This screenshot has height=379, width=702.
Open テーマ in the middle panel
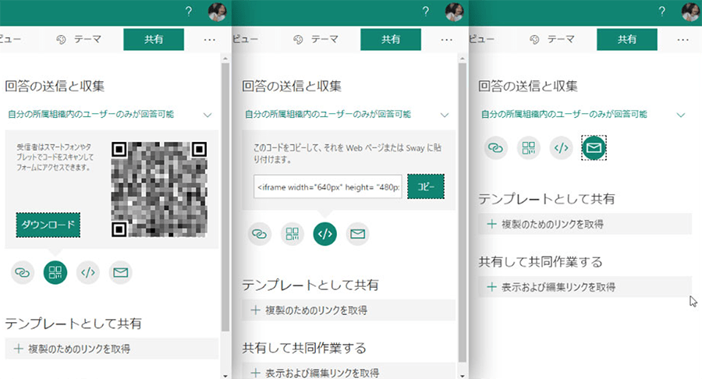click(x=316, y=39)
